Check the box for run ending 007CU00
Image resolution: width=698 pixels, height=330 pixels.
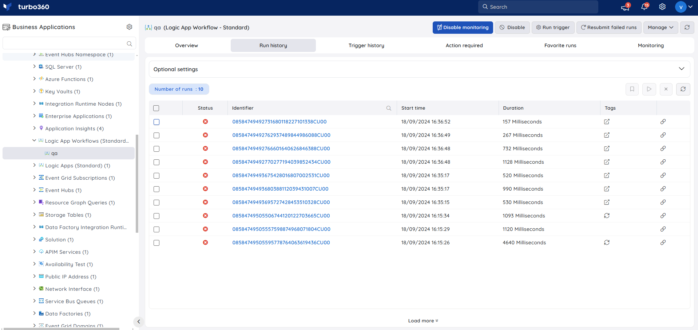pos(156,189)
